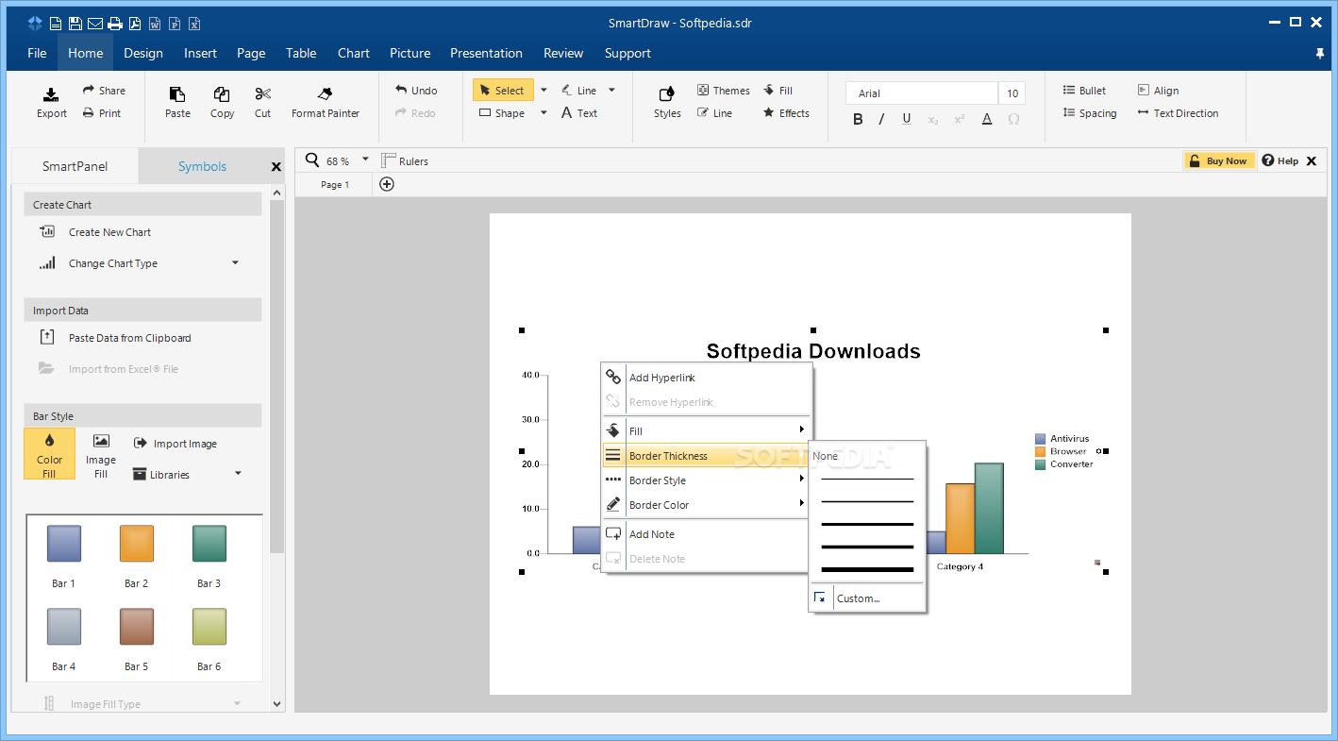Click the special symbol omega icon
This screenshot has height=741, width=1338.
click(x=1013, y=119)
